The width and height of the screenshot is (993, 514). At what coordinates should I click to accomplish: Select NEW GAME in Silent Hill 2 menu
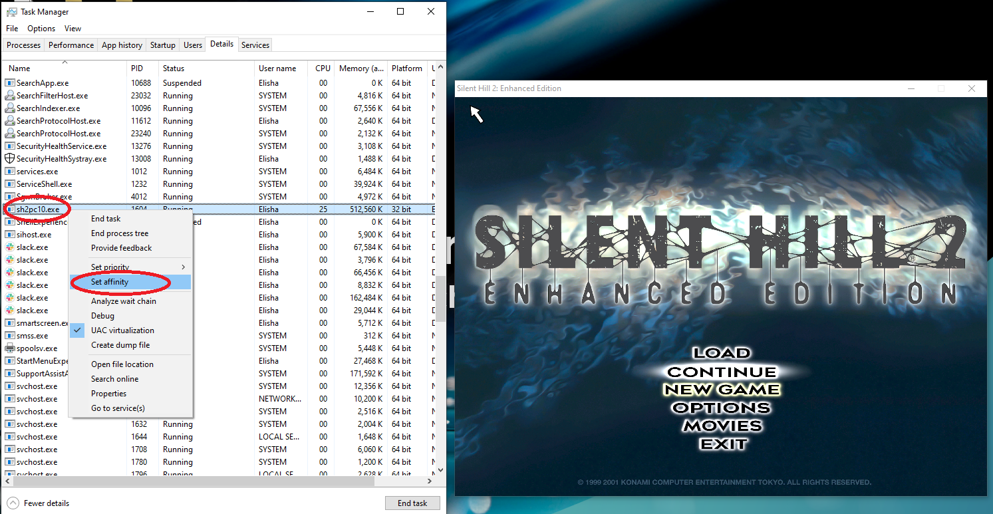click(722, 390)
